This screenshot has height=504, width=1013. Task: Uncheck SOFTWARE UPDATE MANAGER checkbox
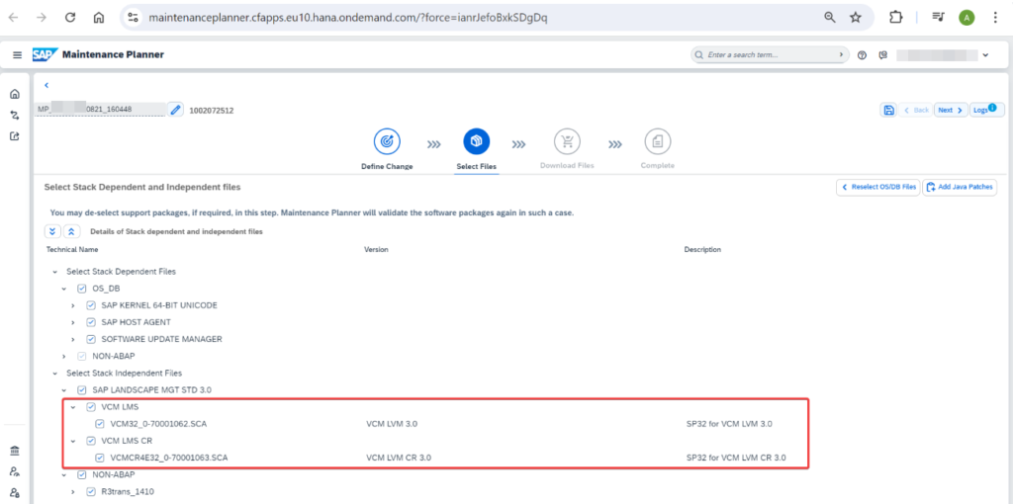click(x=91, y=339)
